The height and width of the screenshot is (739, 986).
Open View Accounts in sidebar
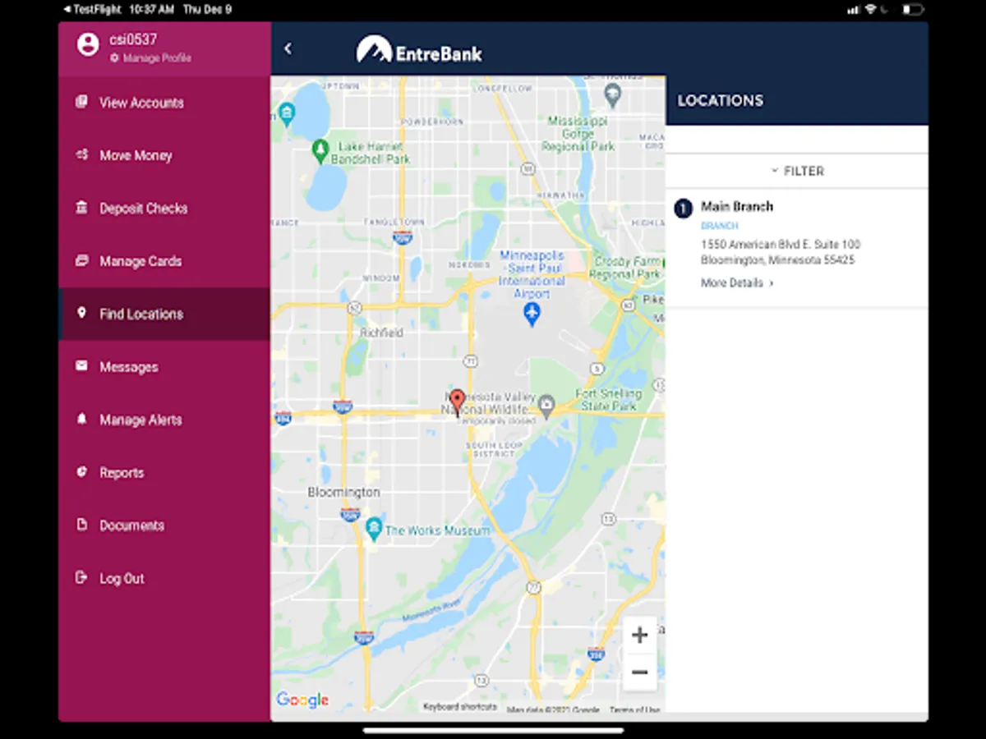164,103
